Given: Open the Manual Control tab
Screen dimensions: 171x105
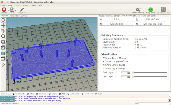Looking at the screenshot, I should (x=140, y=16).
